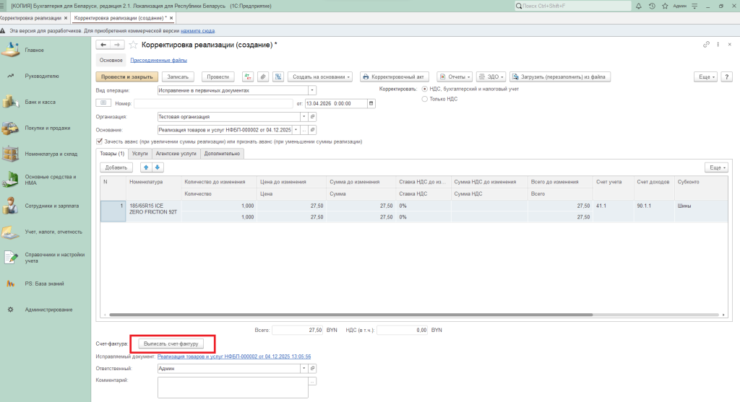This screenshot has height=402, width=740.
Task: Select "Только НДС" radio button
Action: pos(424,99)
